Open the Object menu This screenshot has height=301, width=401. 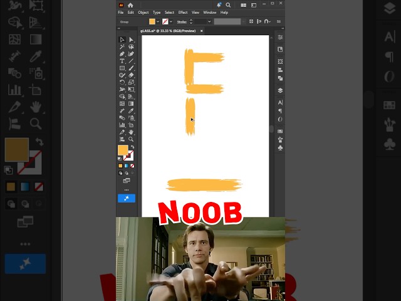(143, 13)
